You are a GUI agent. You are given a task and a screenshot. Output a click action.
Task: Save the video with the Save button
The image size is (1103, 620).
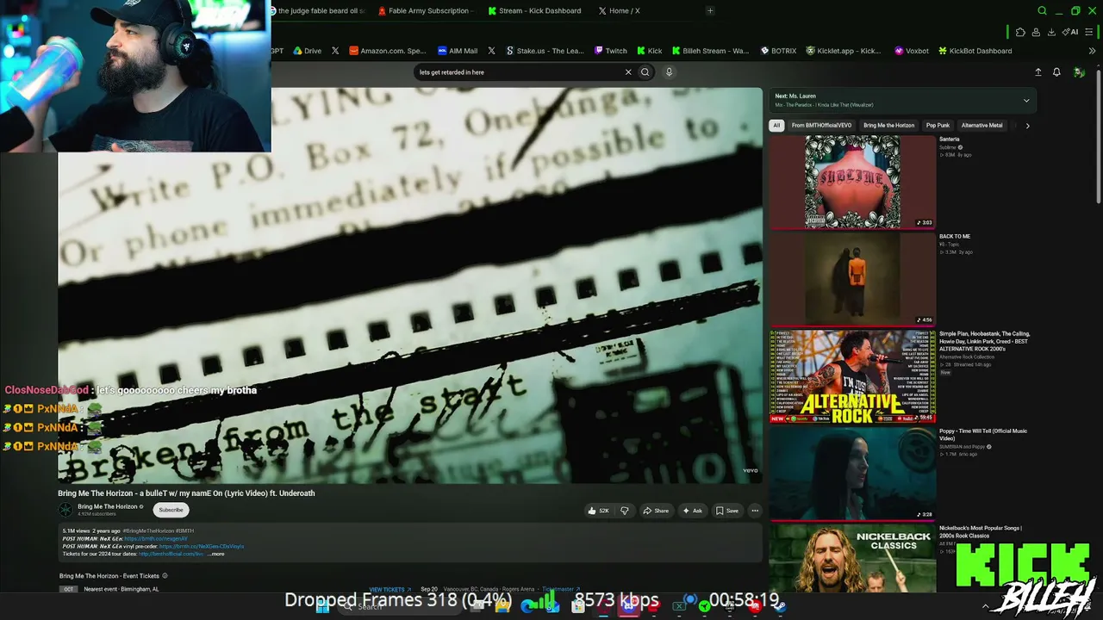pyautogui.click(x=727, y=511)
